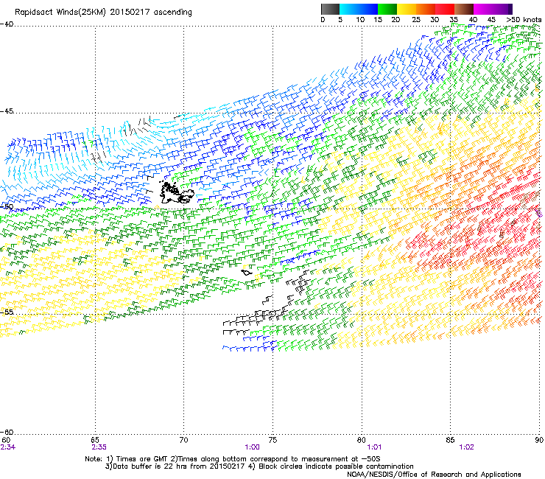The width and height of the screenshot is (545, 479).
Task: Click the longitude label 70
Action: pyautogui.click(x=184, y=440)
